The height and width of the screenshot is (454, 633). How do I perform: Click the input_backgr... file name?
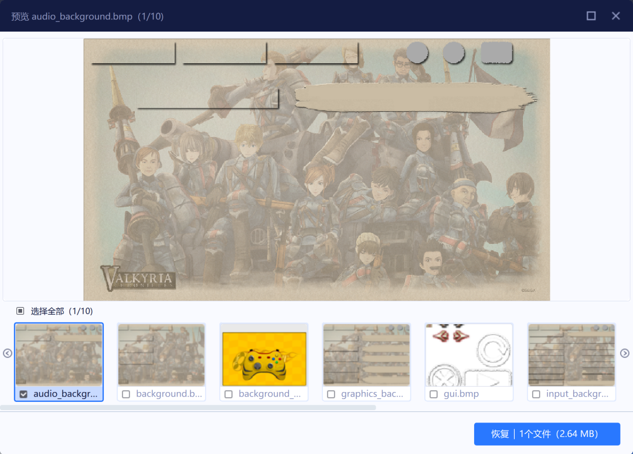coord(577,394)
